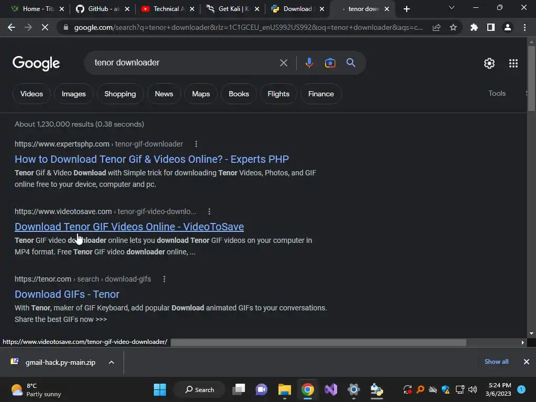Open How to Download Tenor Gif result

[x=152, y=159]
